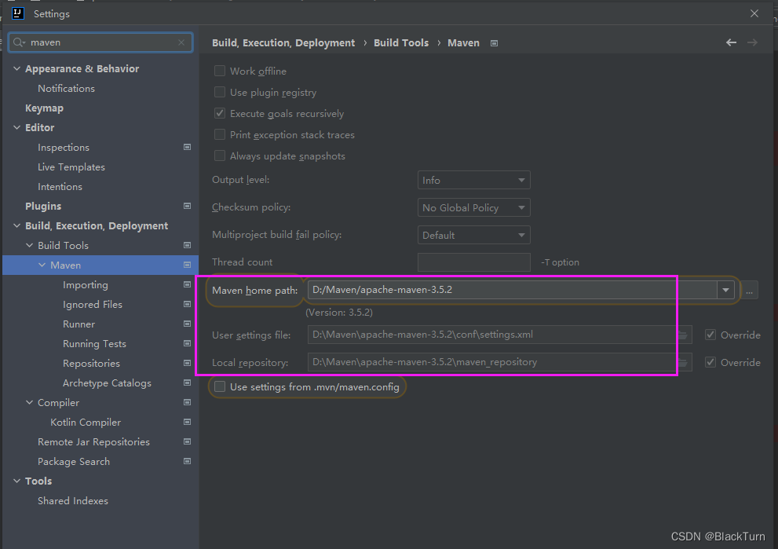This screenshot has width=778, height=549.
Task: Toggle Override for Local repository
Action: point(710,362)
